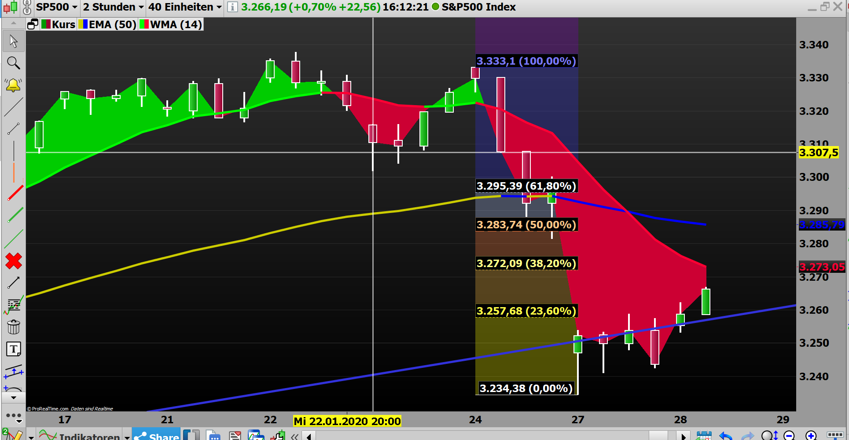Open the price alert bell tool
The image size is (849, 440).
tap(14, 85)
